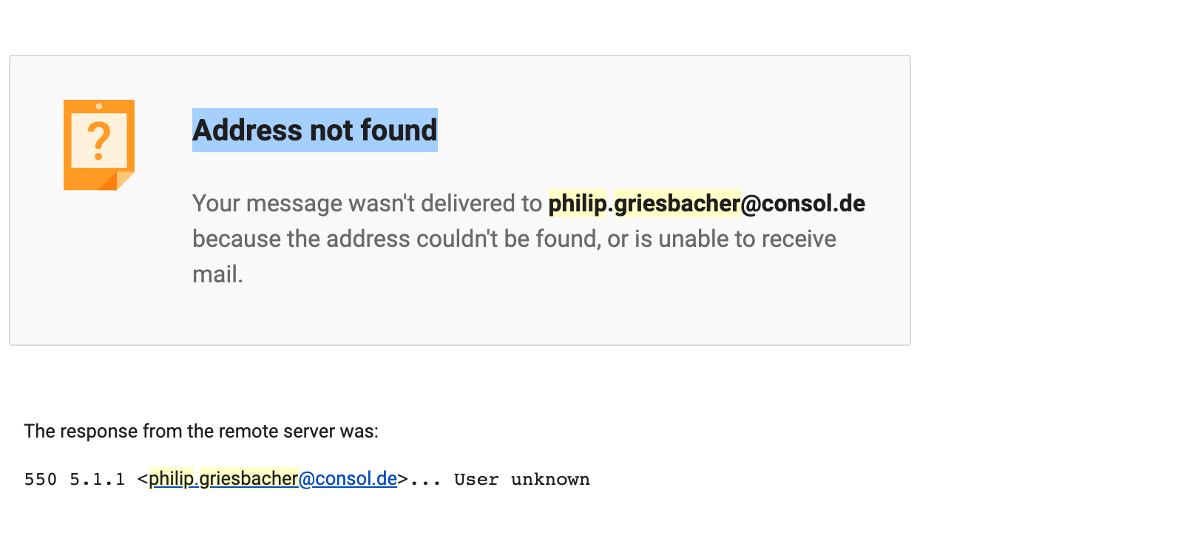The width and height of the screenshot is (1201, 544).
Task: Open the "philip" part of the email link
Action: (171, 479)
